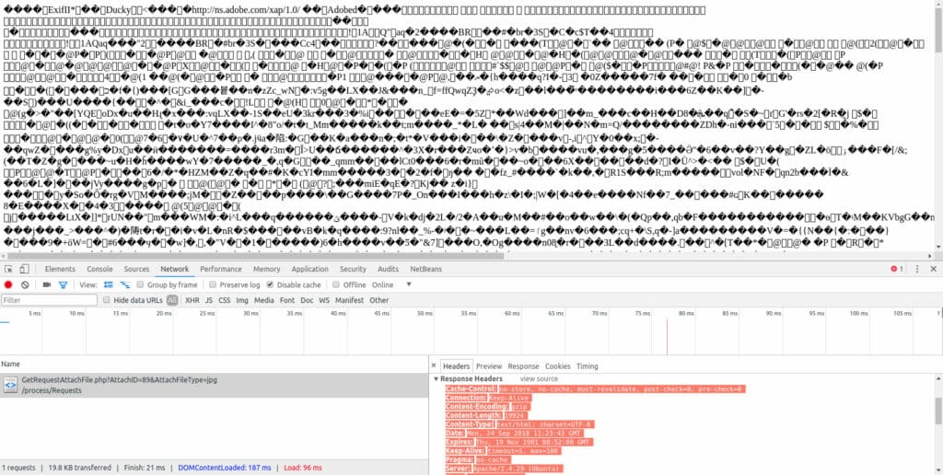Open the NetBeans tab
This screenshot has height=475, width=943.
pos(425,269)
